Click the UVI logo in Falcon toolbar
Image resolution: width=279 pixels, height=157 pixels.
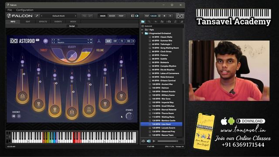click(x=180, y=16)
